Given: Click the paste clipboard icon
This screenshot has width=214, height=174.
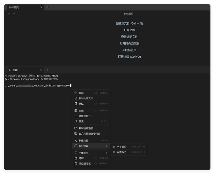Looking at the screenshot, I should [x=76, y=103].
